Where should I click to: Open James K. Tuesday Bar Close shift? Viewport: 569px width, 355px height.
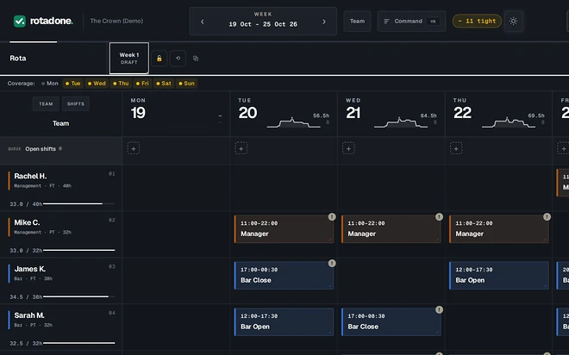284,276
